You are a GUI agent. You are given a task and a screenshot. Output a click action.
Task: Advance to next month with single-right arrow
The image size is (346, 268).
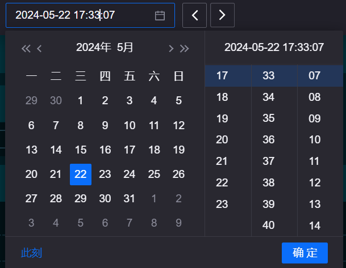[x=171, y=49]
